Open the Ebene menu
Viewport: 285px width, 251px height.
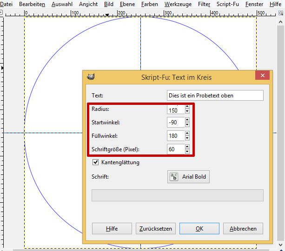(127, 4)
